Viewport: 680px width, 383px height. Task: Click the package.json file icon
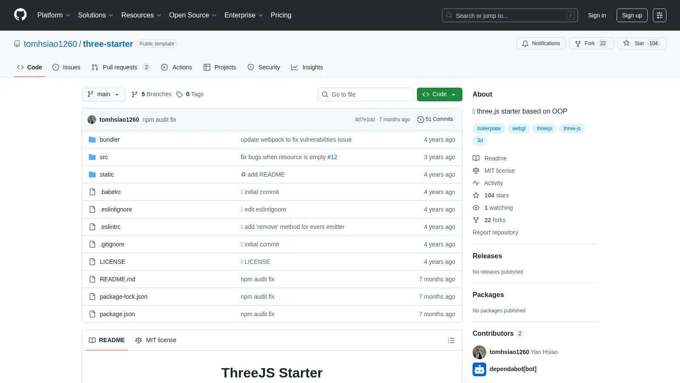tap(92, 314)
